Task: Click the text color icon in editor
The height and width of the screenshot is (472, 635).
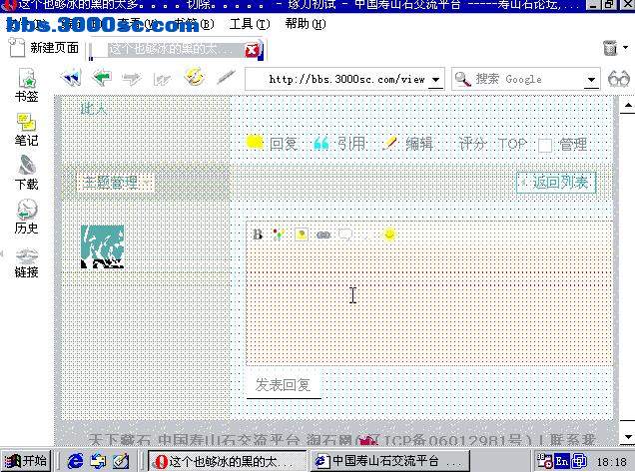Action: (279, 234)
